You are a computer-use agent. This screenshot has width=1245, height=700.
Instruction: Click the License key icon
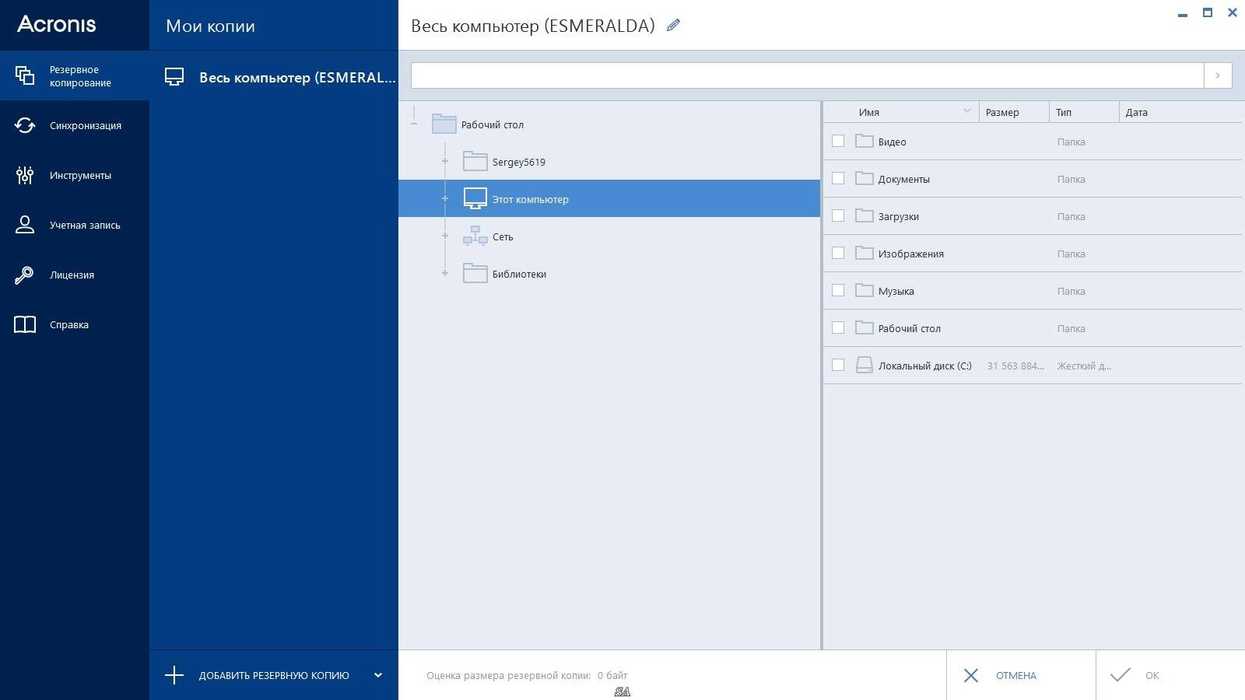(x=25, y=275)
